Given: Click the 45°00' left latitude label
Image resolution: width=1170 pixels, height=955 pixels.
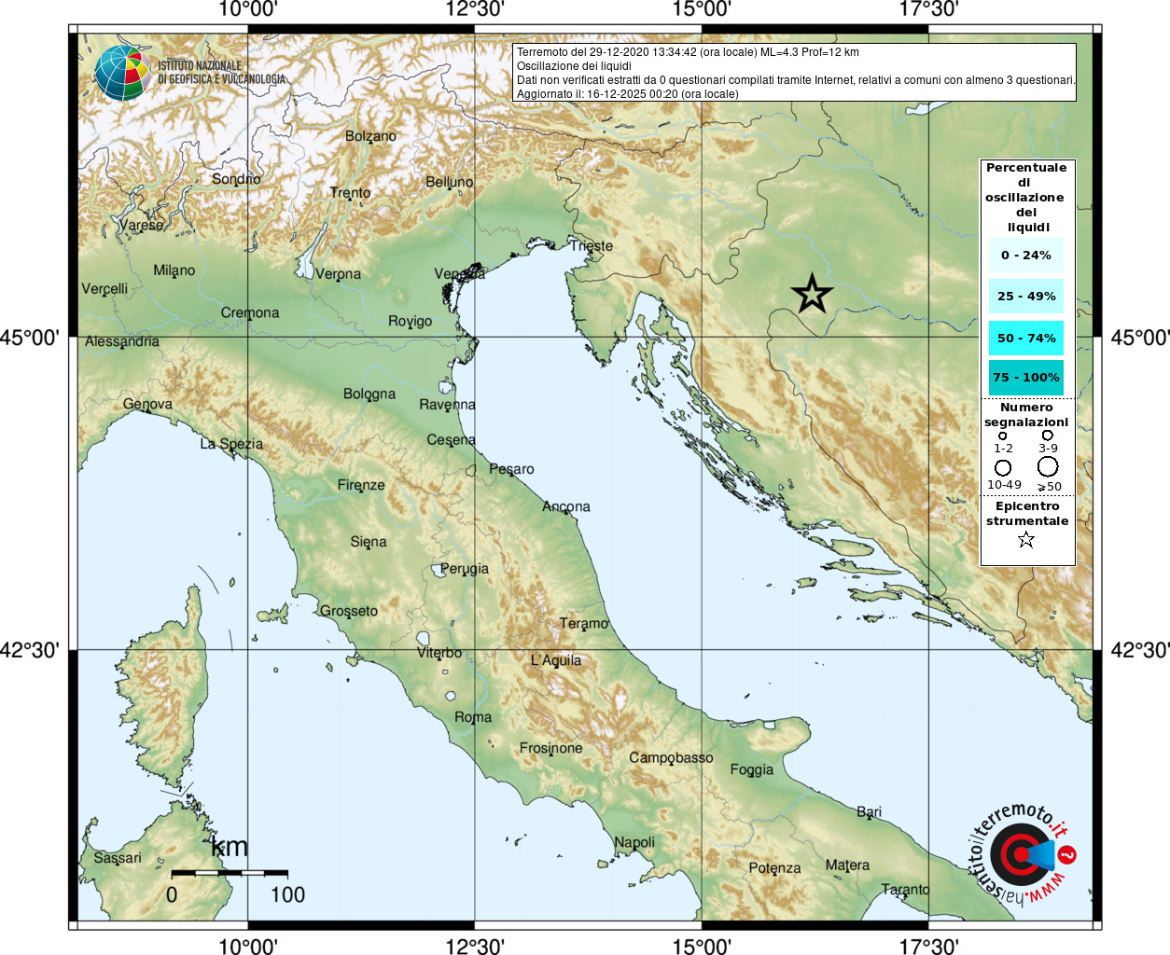Looking at the screenshot, I should point(29,338).
